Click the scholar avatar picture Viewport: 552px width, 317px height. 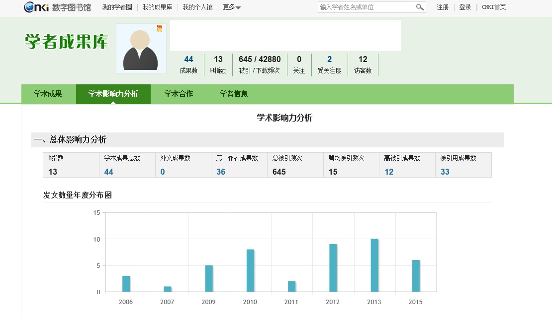tap(141, 49)
